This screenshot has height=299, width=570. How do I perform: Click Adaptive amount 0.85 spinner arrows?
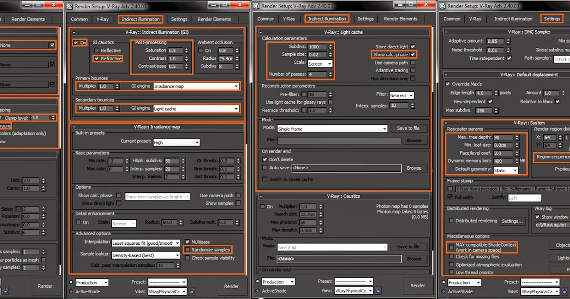pyautogui.click(x=508, y=41)
